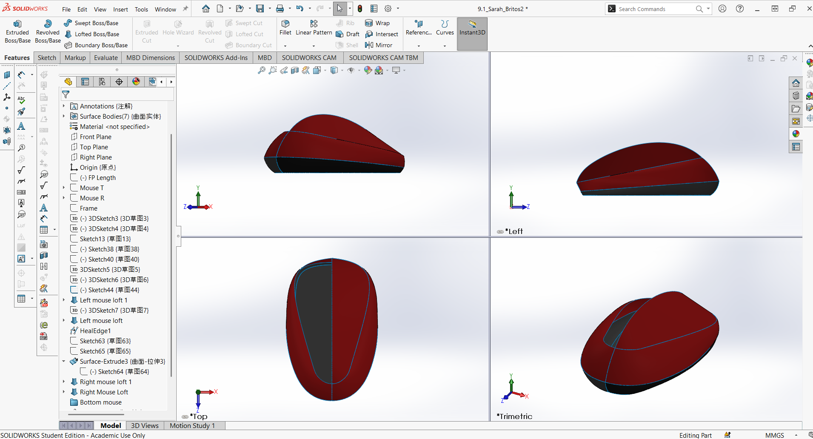The width and height of the screenshot is (813, 439).
Task: Expand the Right Mouse Loft feature
Action: 64,392
